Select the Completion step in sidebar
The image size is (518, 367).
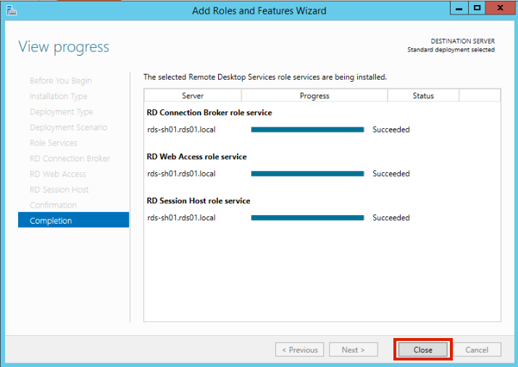(73, 221)
